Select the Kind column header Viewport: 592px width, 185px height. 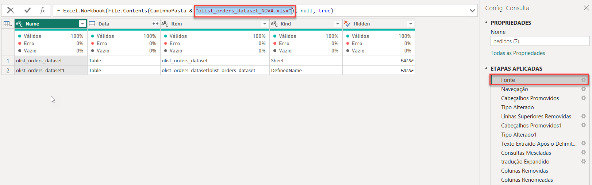[306, 24]
